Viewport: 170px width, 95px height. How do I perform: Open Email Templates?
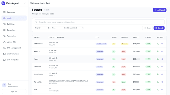click(14, 54)
